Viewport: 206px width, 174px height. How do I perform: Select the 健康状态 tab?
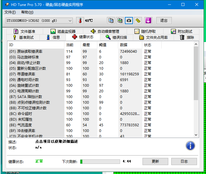coord(83,37)
